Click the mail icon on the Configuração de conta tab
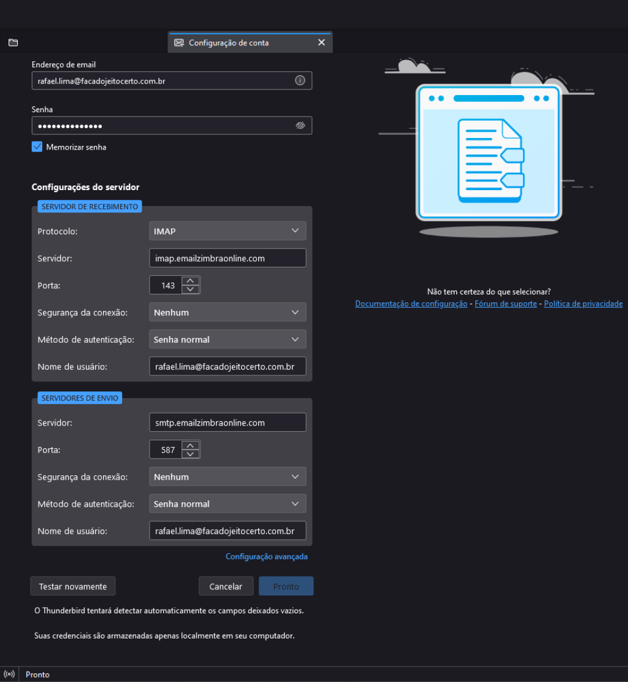628x682 pixels. pos(178,43)
